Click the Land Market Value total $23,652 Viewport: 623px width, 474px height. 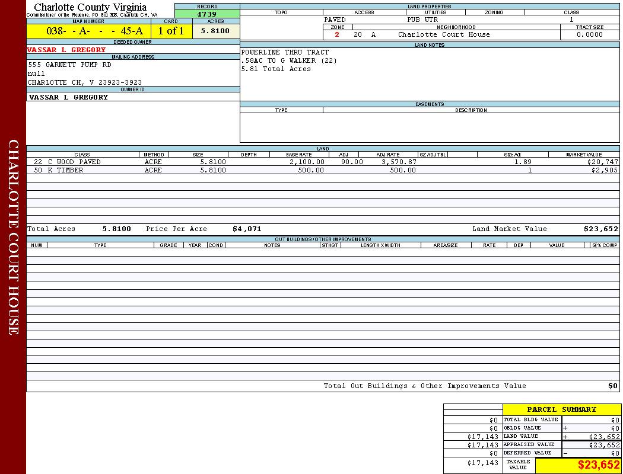click(x=600, y=229)
